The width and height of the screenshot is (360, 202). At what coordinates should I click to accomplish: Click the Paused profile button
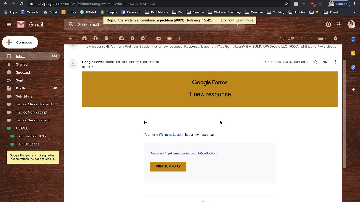pos(339,4)
